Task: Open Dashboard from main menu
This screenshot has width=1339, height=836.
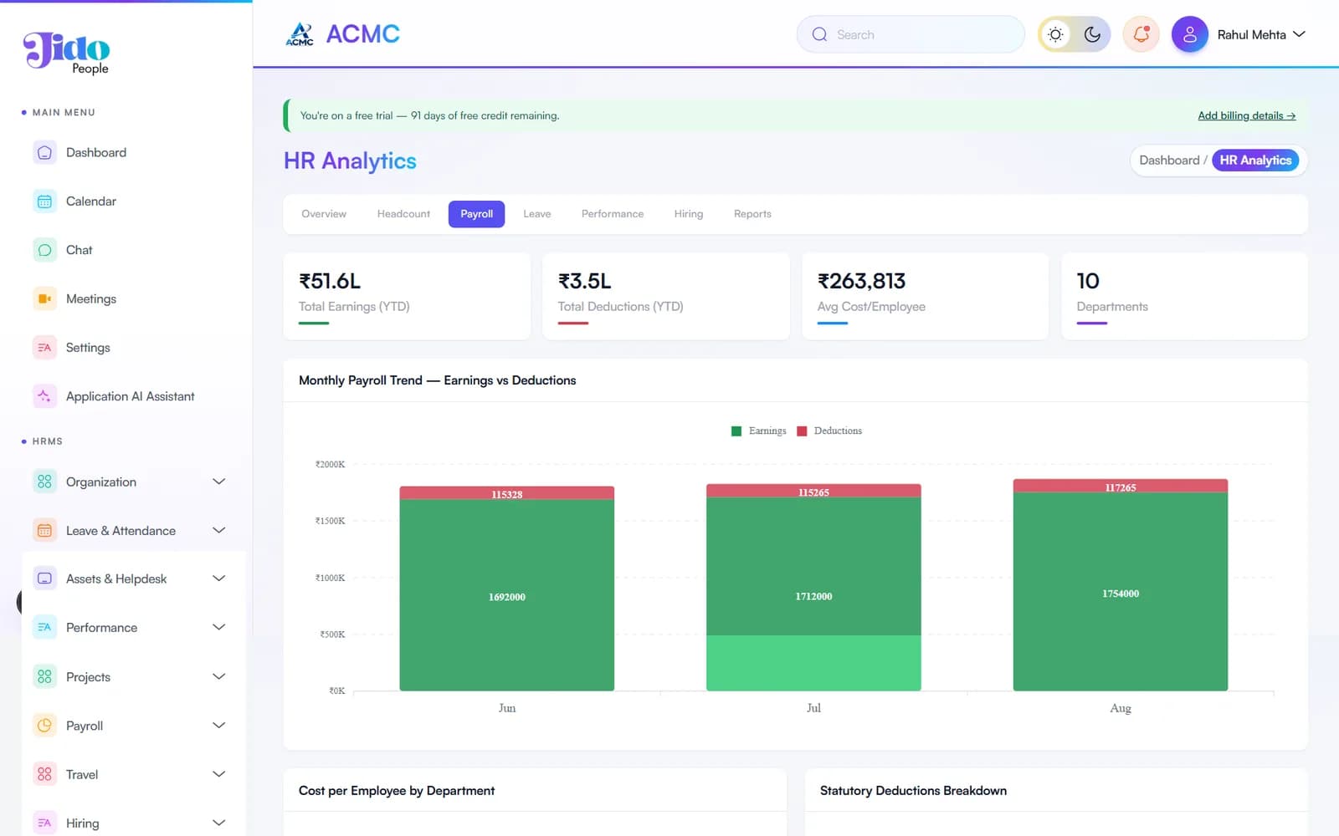Action: pyautogui.click(x=96, y=153)
